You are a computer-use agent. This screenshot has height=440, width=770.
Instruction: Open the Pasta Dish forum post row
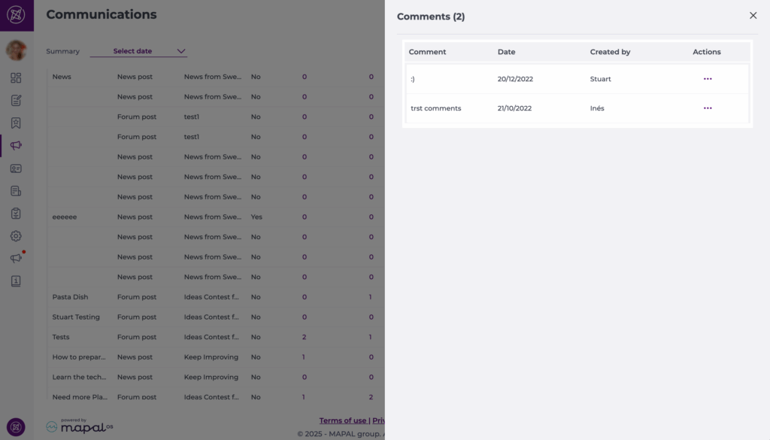click(x=70, y=297)
